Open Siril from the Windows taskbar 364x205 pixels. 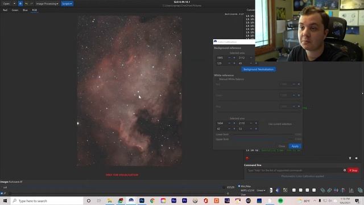tap(131, 200)
